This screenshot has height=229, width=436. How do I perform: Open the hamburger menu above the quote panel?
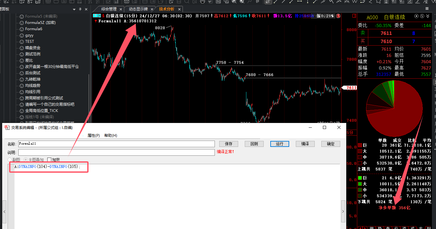[x=427, y=9]
